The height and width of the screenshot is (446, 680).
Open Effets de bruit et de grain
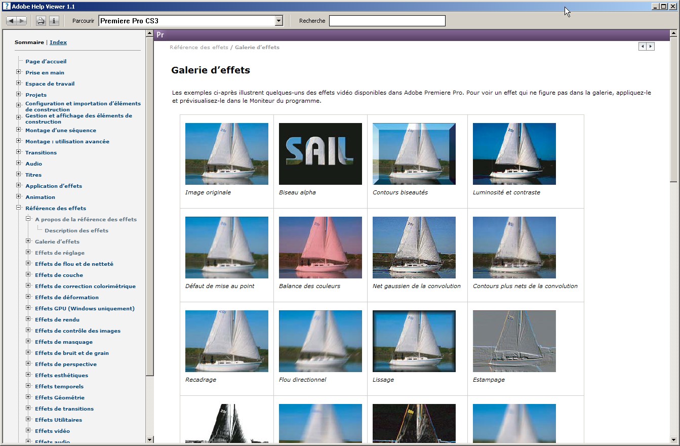(x=72, y=353)
